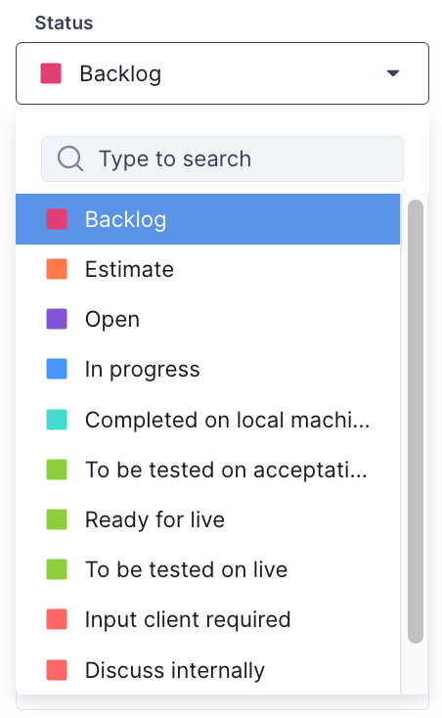442x718 pixels.
Task: Pick Completed on local machine option
Action: click(207, 420)
